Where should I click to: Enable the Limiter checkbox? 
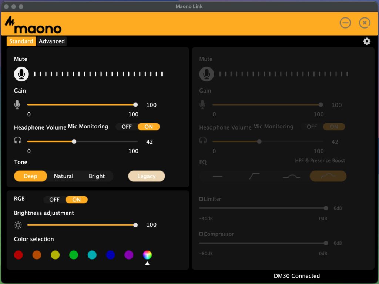coord(201,199)
